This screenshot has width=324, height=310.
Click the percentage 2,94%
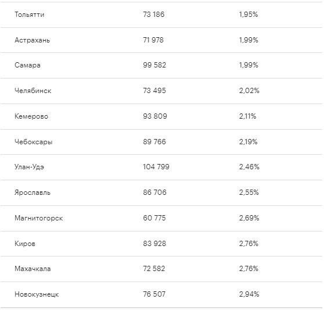click(x=249, y=294)
